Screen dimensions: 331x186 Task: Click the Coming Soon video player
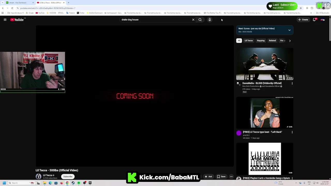[135, 96]
